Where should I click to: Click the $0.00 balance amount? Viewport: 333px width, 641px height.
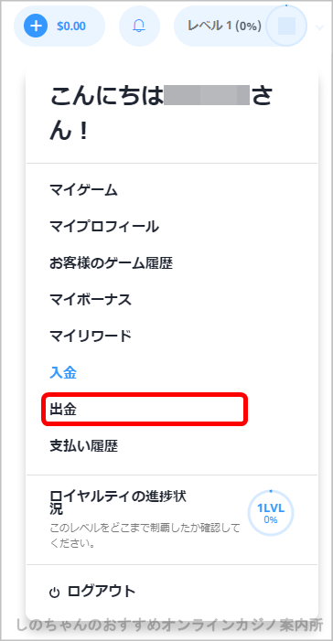point(71,27)
